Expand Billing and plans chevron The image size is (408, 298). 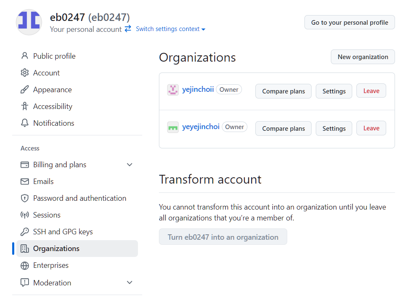tap(130, 165)
